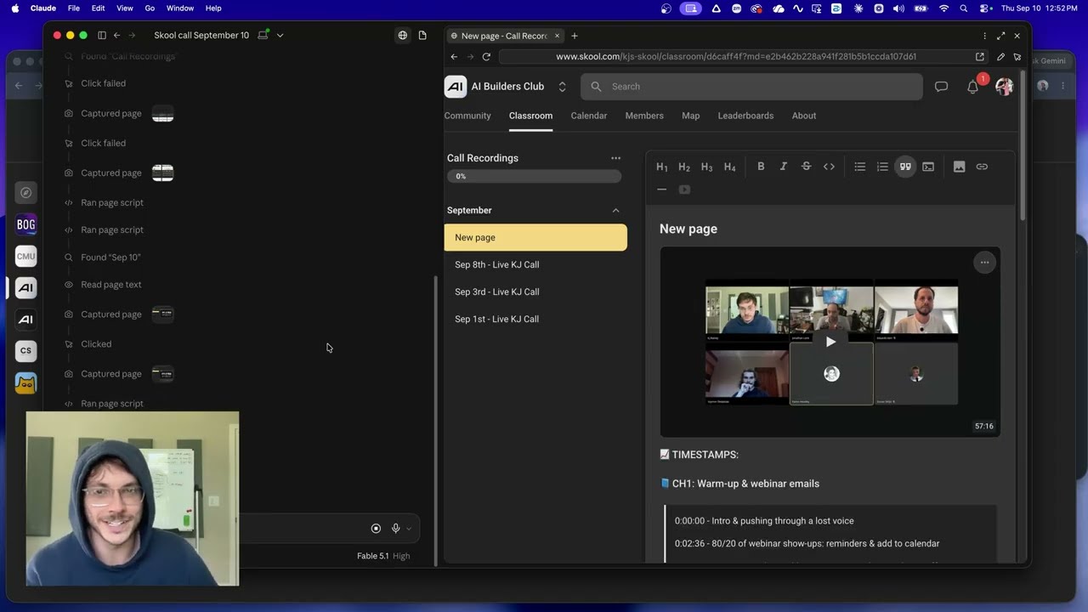
Task: Click the stop response button
Action: (376, 529)
